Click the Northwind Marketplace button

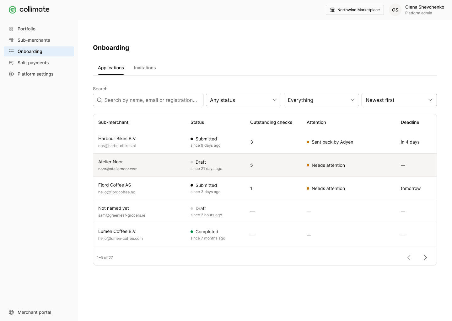click(355, 10)
